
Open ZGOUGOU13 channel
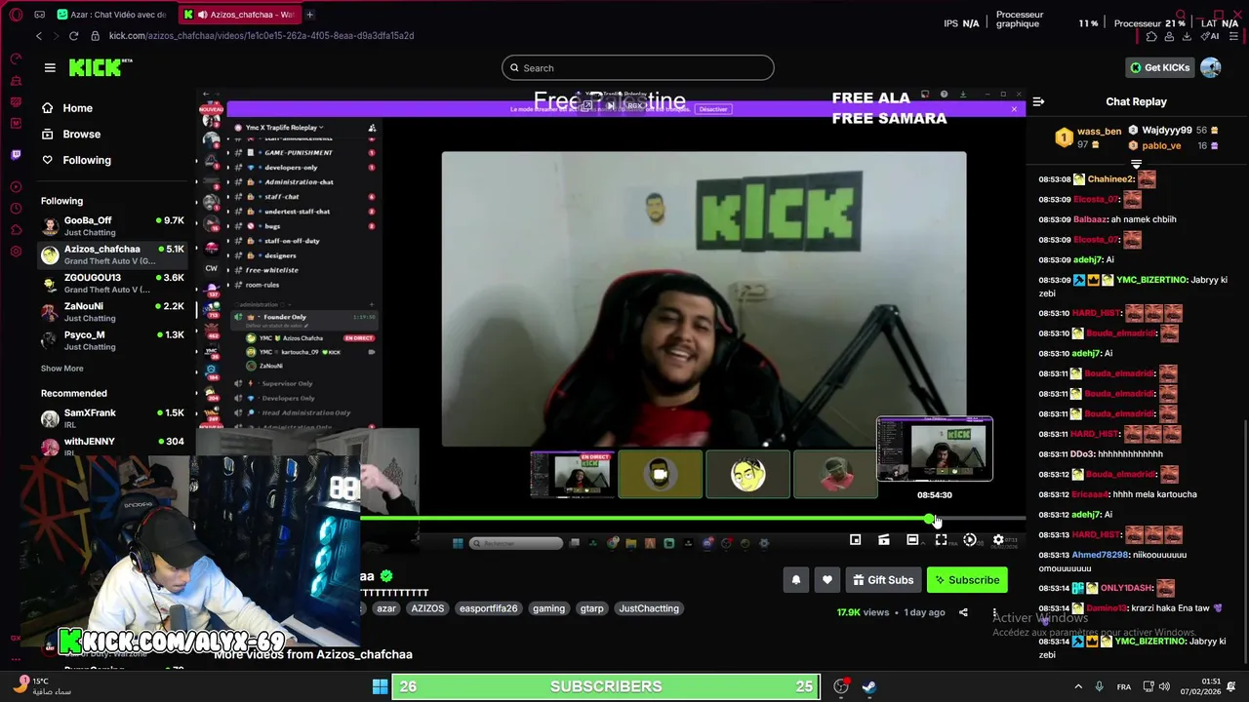click(112, 283)
